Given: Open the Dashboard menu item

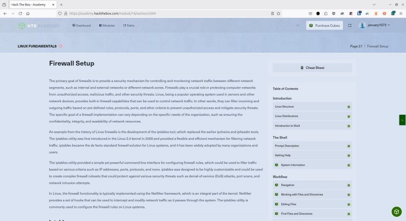Looking at the screenshot, I should (81, 25).
